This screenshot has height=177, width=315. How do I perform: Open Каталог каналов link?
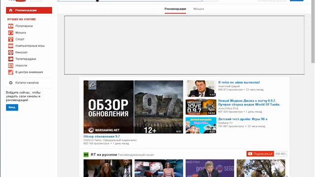[27, 83]
